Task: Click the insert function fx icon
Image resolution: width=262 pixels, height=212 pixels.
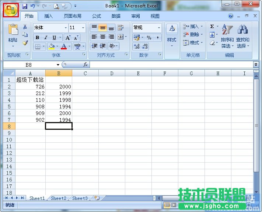Action: pyautogui.click(x=85, y=65)
